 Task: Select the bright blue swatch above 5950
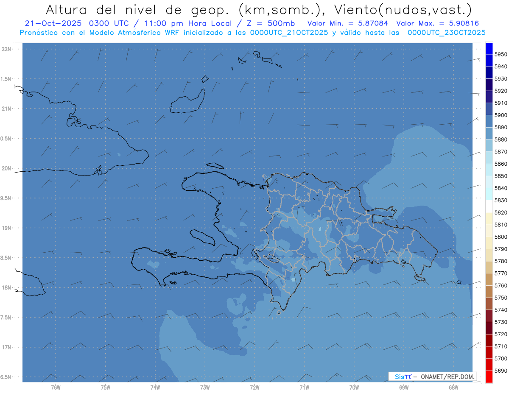coord(489,48)
